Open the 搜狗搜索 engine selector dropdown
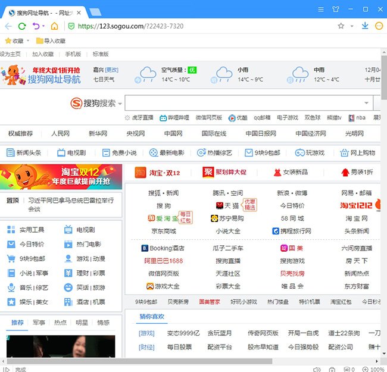This screenshot has width=387, height=372. (120, 104)
